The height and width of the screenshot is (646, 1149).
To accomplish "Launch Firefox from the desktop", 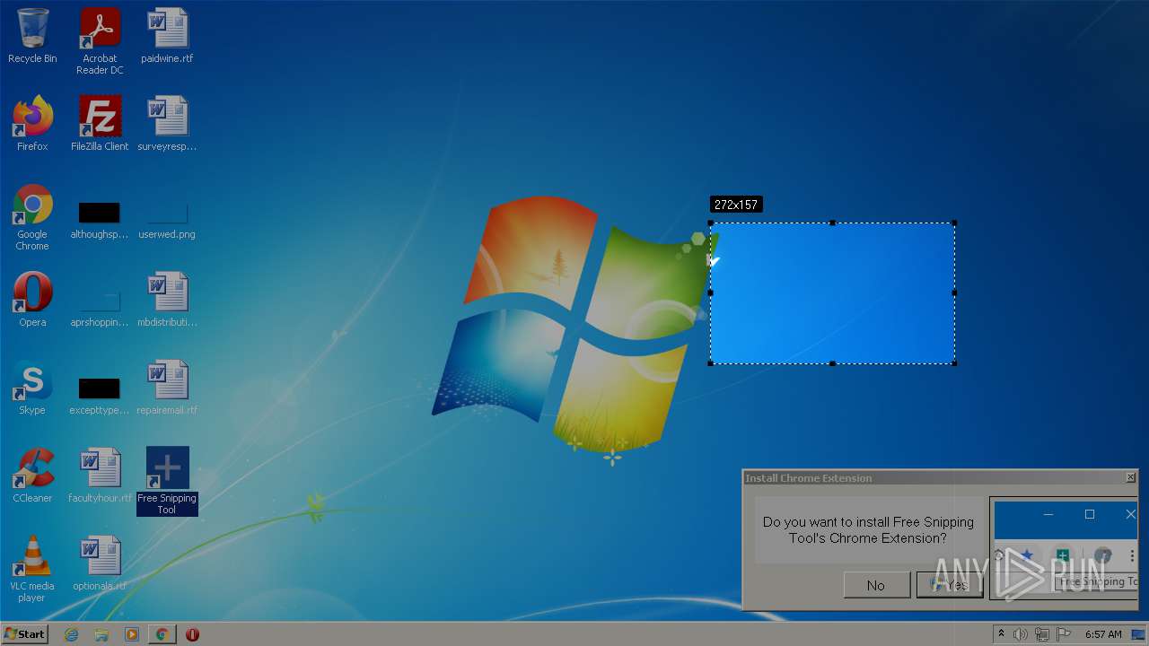I will click(x=32, y=124).
